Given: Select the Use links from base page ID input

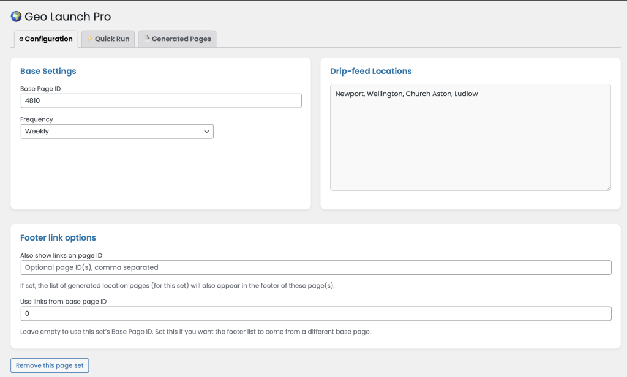Looking at the screenshot, I should [316, 313].
